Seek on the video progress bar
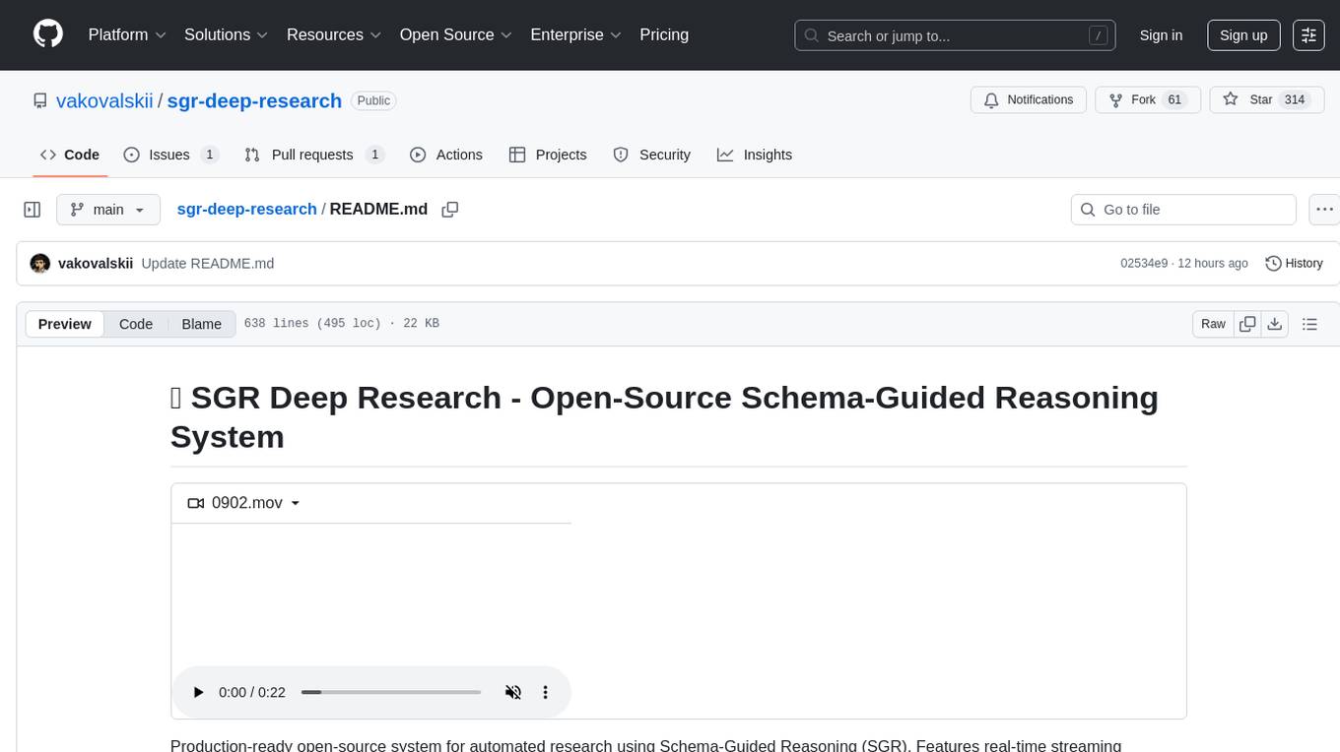1340x752 pixels. 390,692
